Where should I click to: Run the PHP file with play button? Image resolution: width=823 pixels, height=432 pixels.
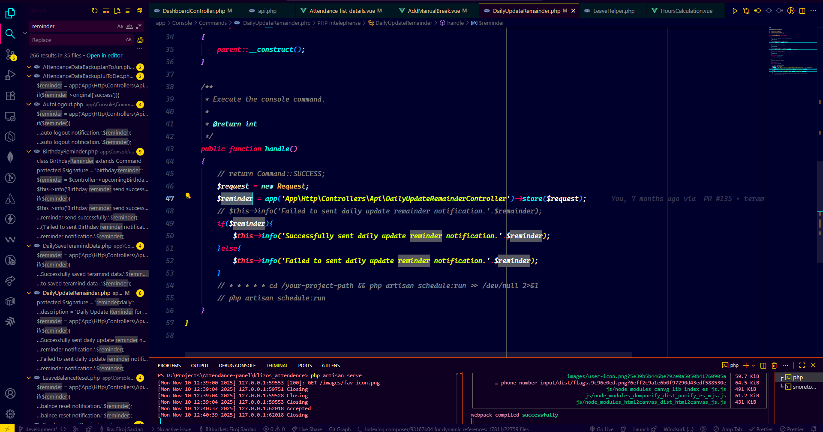pyautogui.click(x=735, y=11)
